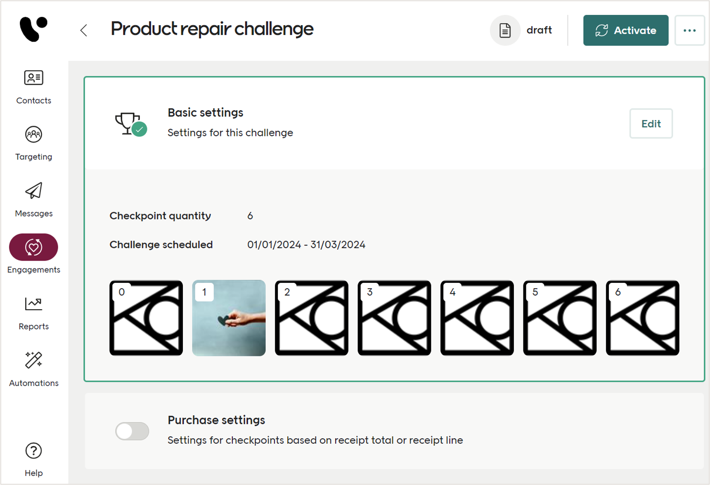
Task: Choose checkpoint 3 placeholder thumbnail
Action: [394, 318]
